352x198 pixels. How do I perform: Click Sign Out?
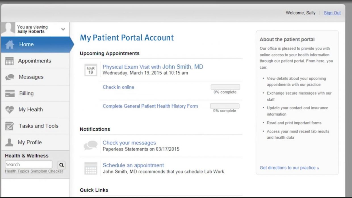(x=332, y=13)
